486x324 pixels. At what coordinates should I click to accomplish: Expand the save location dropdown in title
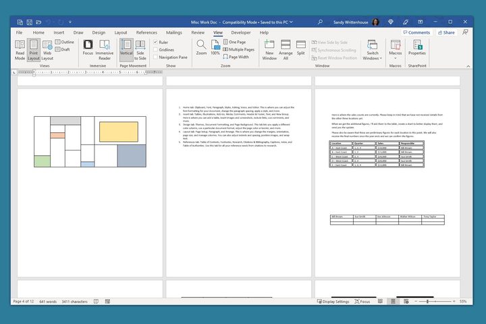pos(291,22)
